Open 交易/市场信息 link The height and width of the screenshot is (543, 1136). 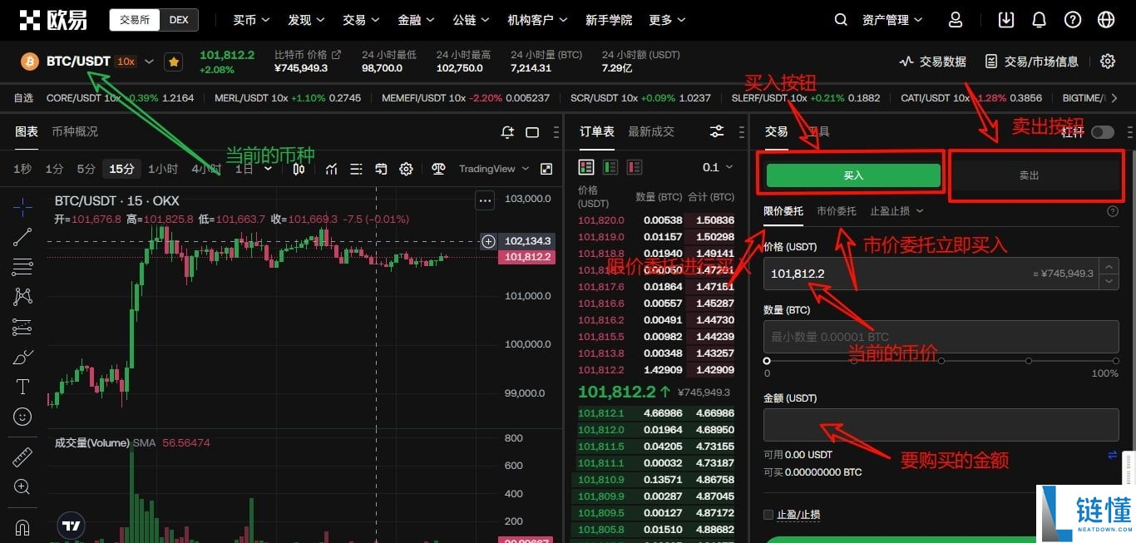(x=1032, y=62)
